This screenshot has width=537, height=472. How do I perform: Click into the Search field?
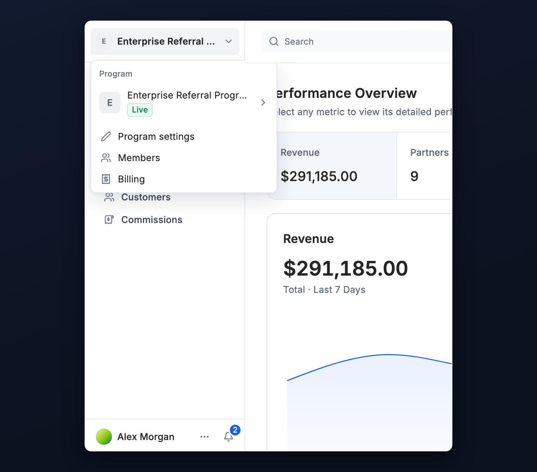[x=356, y=41]
